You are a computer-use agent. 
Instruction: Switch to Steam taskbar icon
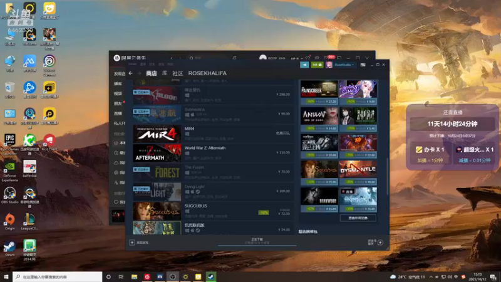[x=211, y=276]
